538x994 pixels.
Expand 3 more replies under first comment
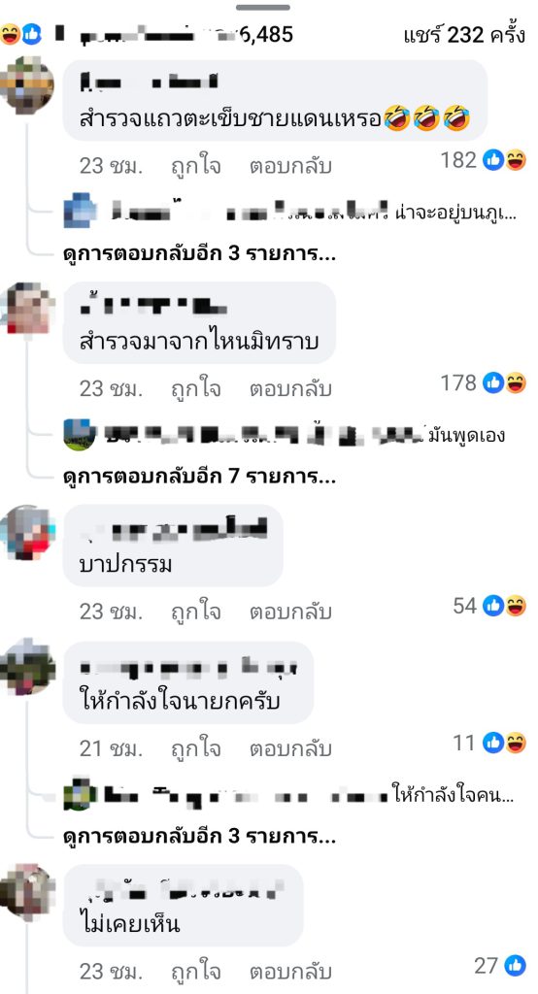point(200,255)
